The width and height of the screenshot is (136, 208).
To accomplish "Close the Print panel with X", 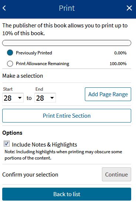I will pyautogui.click(x=129, y=8).
